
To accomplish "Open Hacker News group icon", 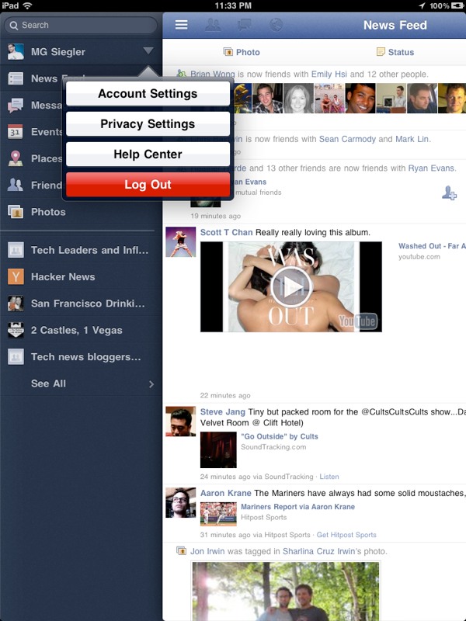I will [x=16, y=277].
